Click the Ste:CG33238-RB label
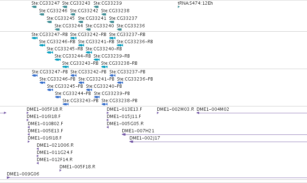This screenshot has width=307, height=183. point(119,63)
